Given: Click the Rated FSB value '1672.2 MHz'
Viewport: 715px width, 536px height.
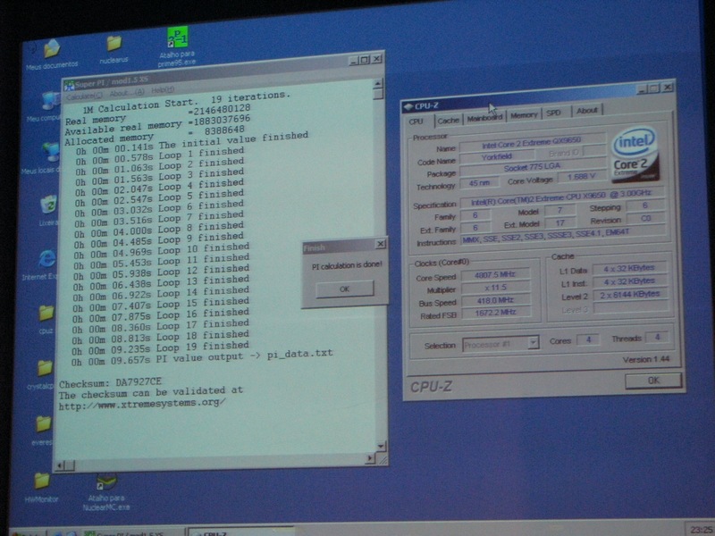Looking at the screenshot, I should tap(495, 313).
